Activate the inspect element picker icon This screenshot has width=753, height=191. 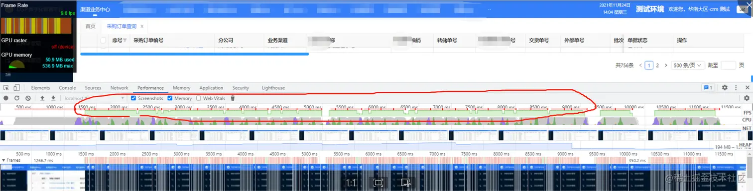(6, 88)
